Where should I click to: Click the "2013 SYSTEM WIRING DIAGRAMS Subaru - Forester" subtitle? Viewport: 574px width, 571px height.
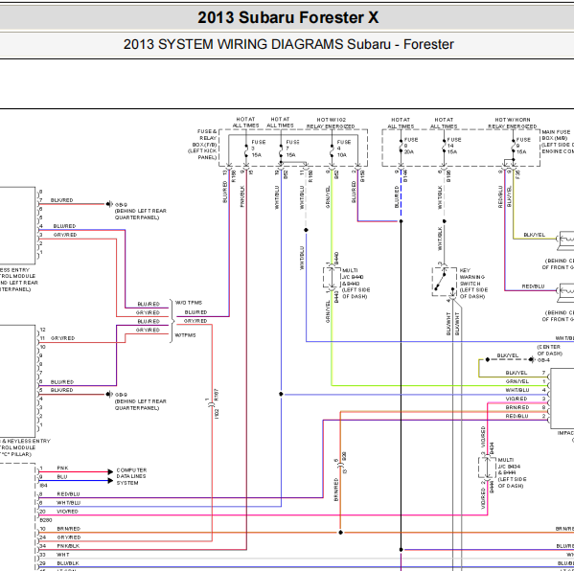[x=288, y=44]
